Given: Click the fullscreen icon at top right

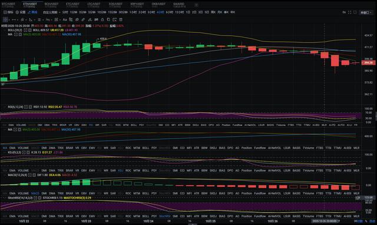Looking at the screenshot, I should click(349, 12).
